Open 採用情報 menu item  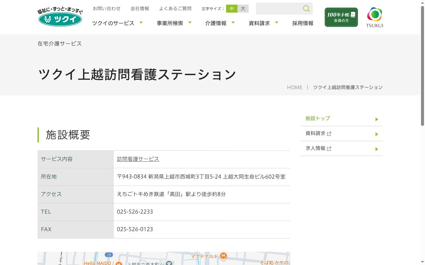coord(303,23)
